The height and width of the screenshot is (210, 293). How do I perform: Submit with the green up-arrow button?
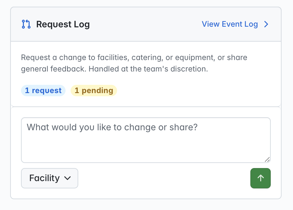261,178
